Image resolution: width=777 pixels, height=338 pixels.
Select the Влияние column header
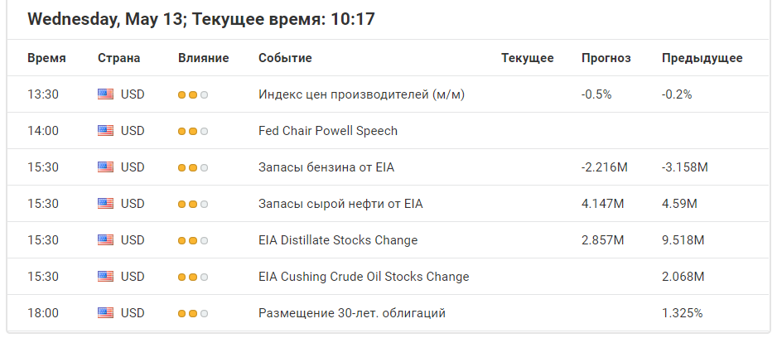(x=204, y=58)
